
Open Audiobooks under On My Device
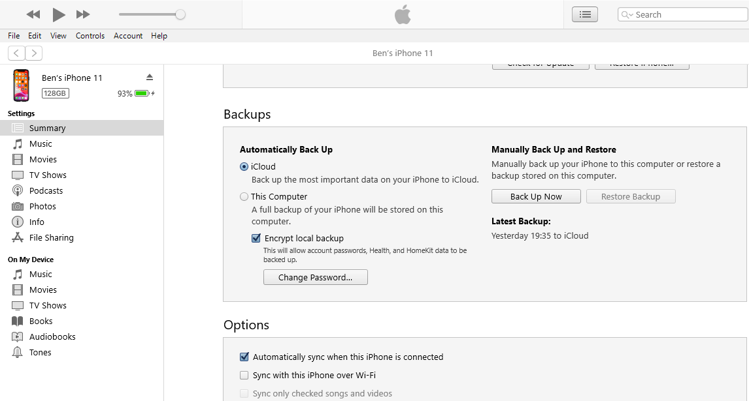(52, 336)
